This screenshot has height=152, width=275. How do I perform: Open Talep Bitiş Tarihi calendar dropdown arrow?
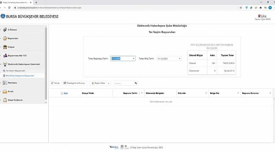click(x=179, y=59)
